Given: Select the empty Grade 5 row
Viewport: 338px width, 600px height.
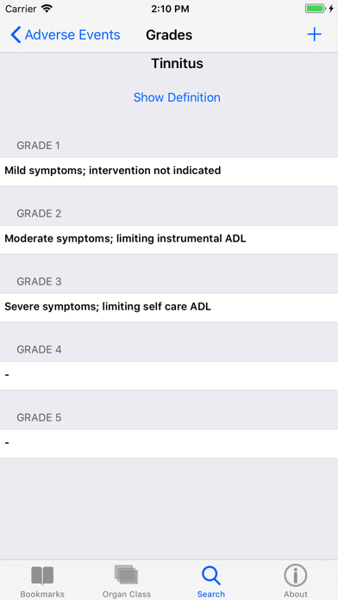Looking at the screenshot, I should click(x=169, y=444).
